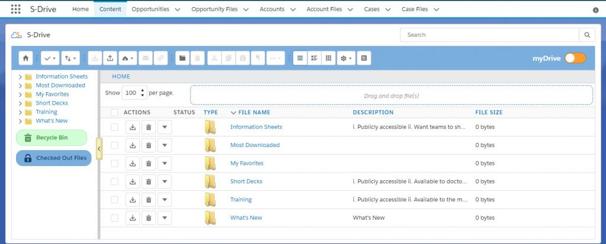
Task: Select the Content tab
Action: (x=110, y=9)
